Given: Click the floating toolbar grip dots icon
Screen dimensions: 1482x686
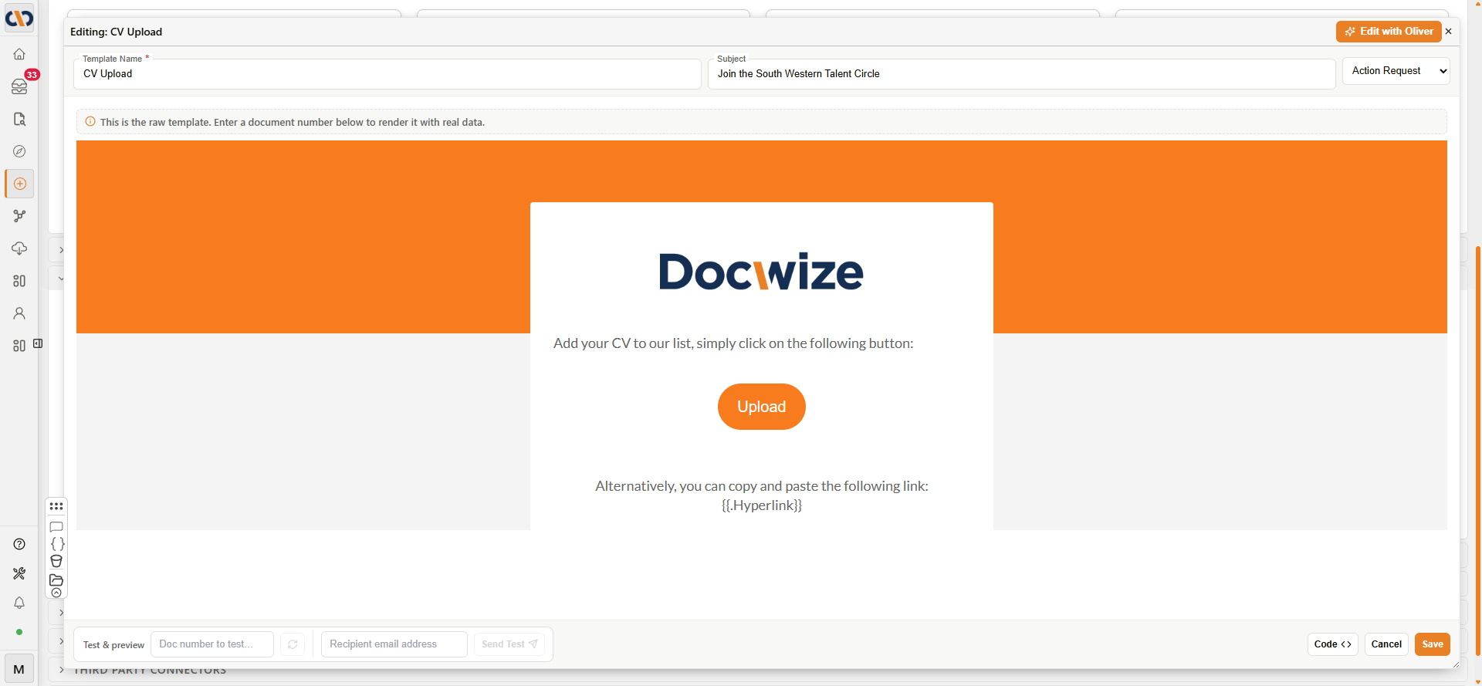Looking at the screenshot, I should [x=56, y=506].
